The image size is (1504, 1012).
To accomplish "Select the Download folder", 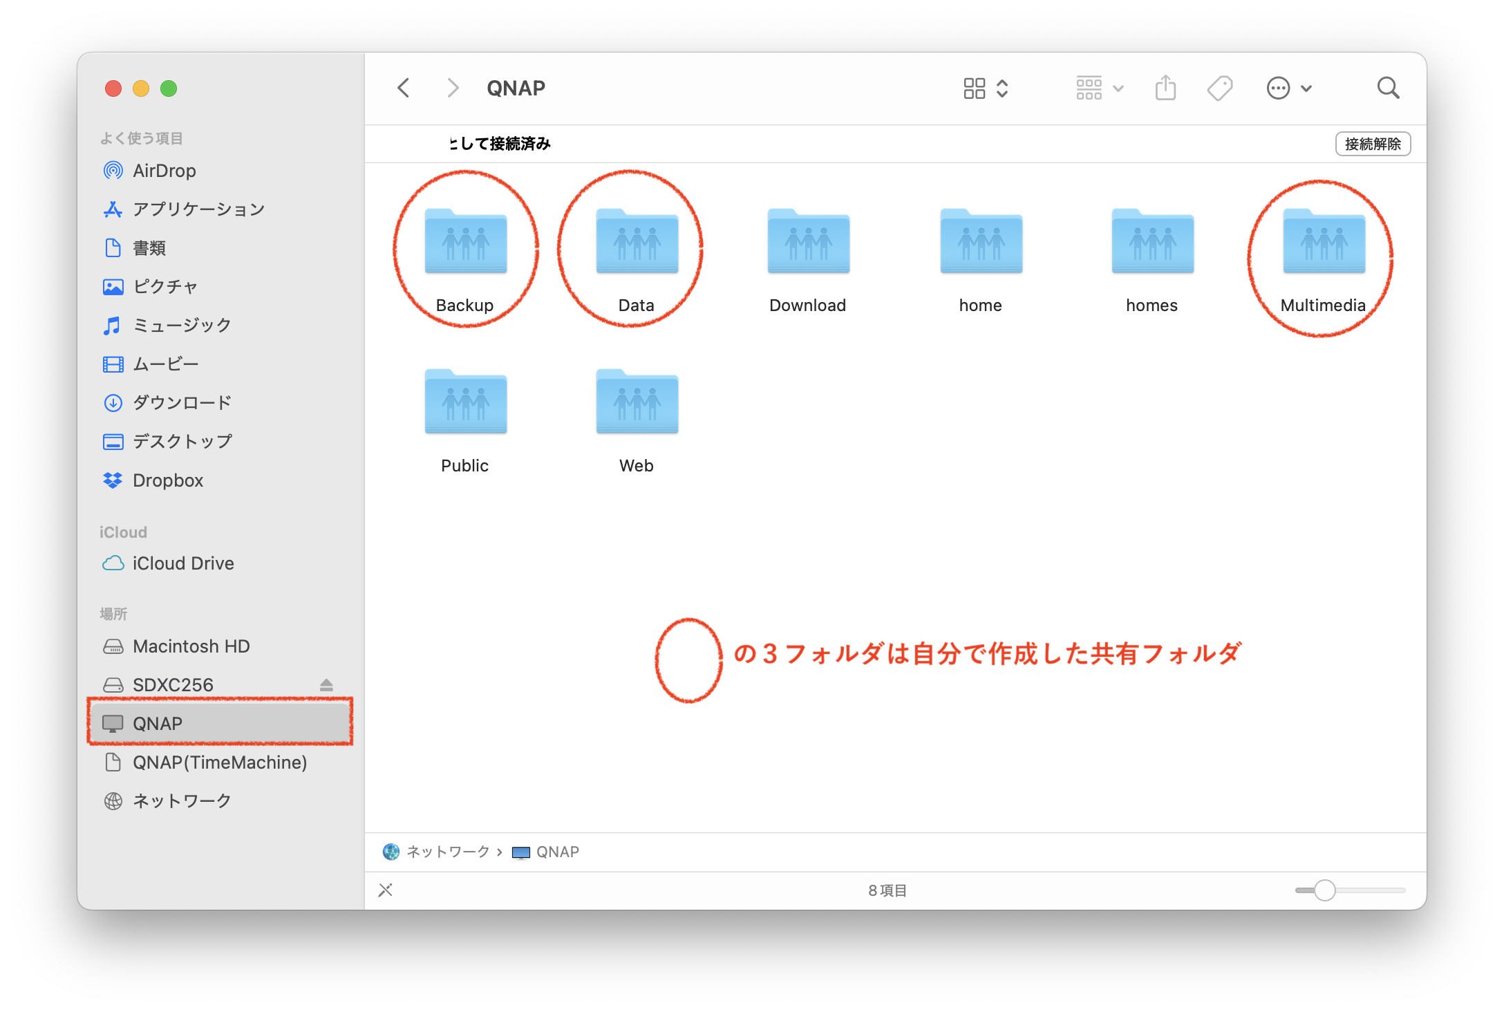I will [808, 243].
